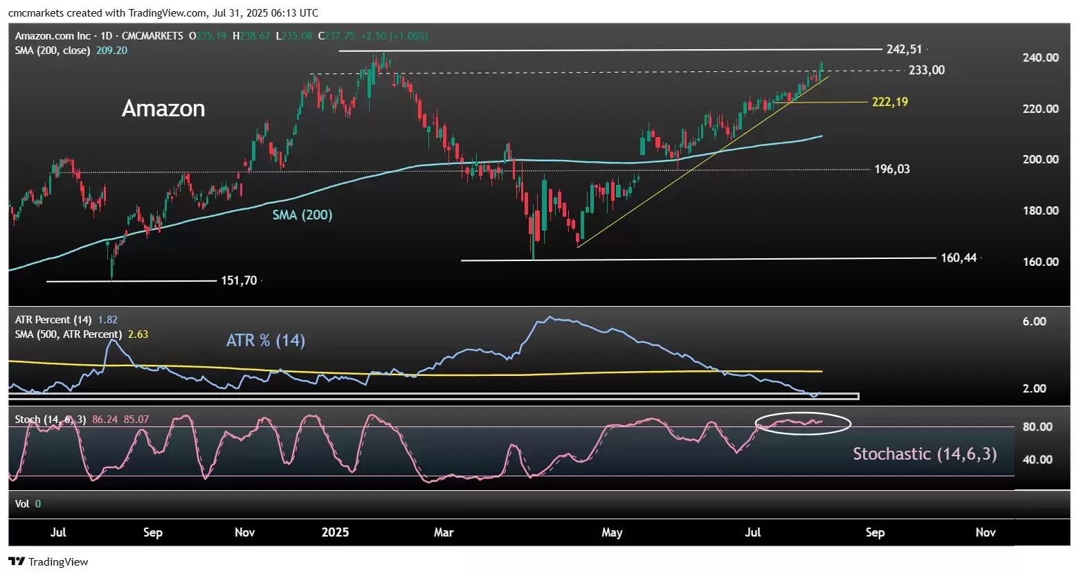This screenshot has width=1079, height=576.
Task: Click the stochastic reading 85.07
Action: click(x=136, y=420)
